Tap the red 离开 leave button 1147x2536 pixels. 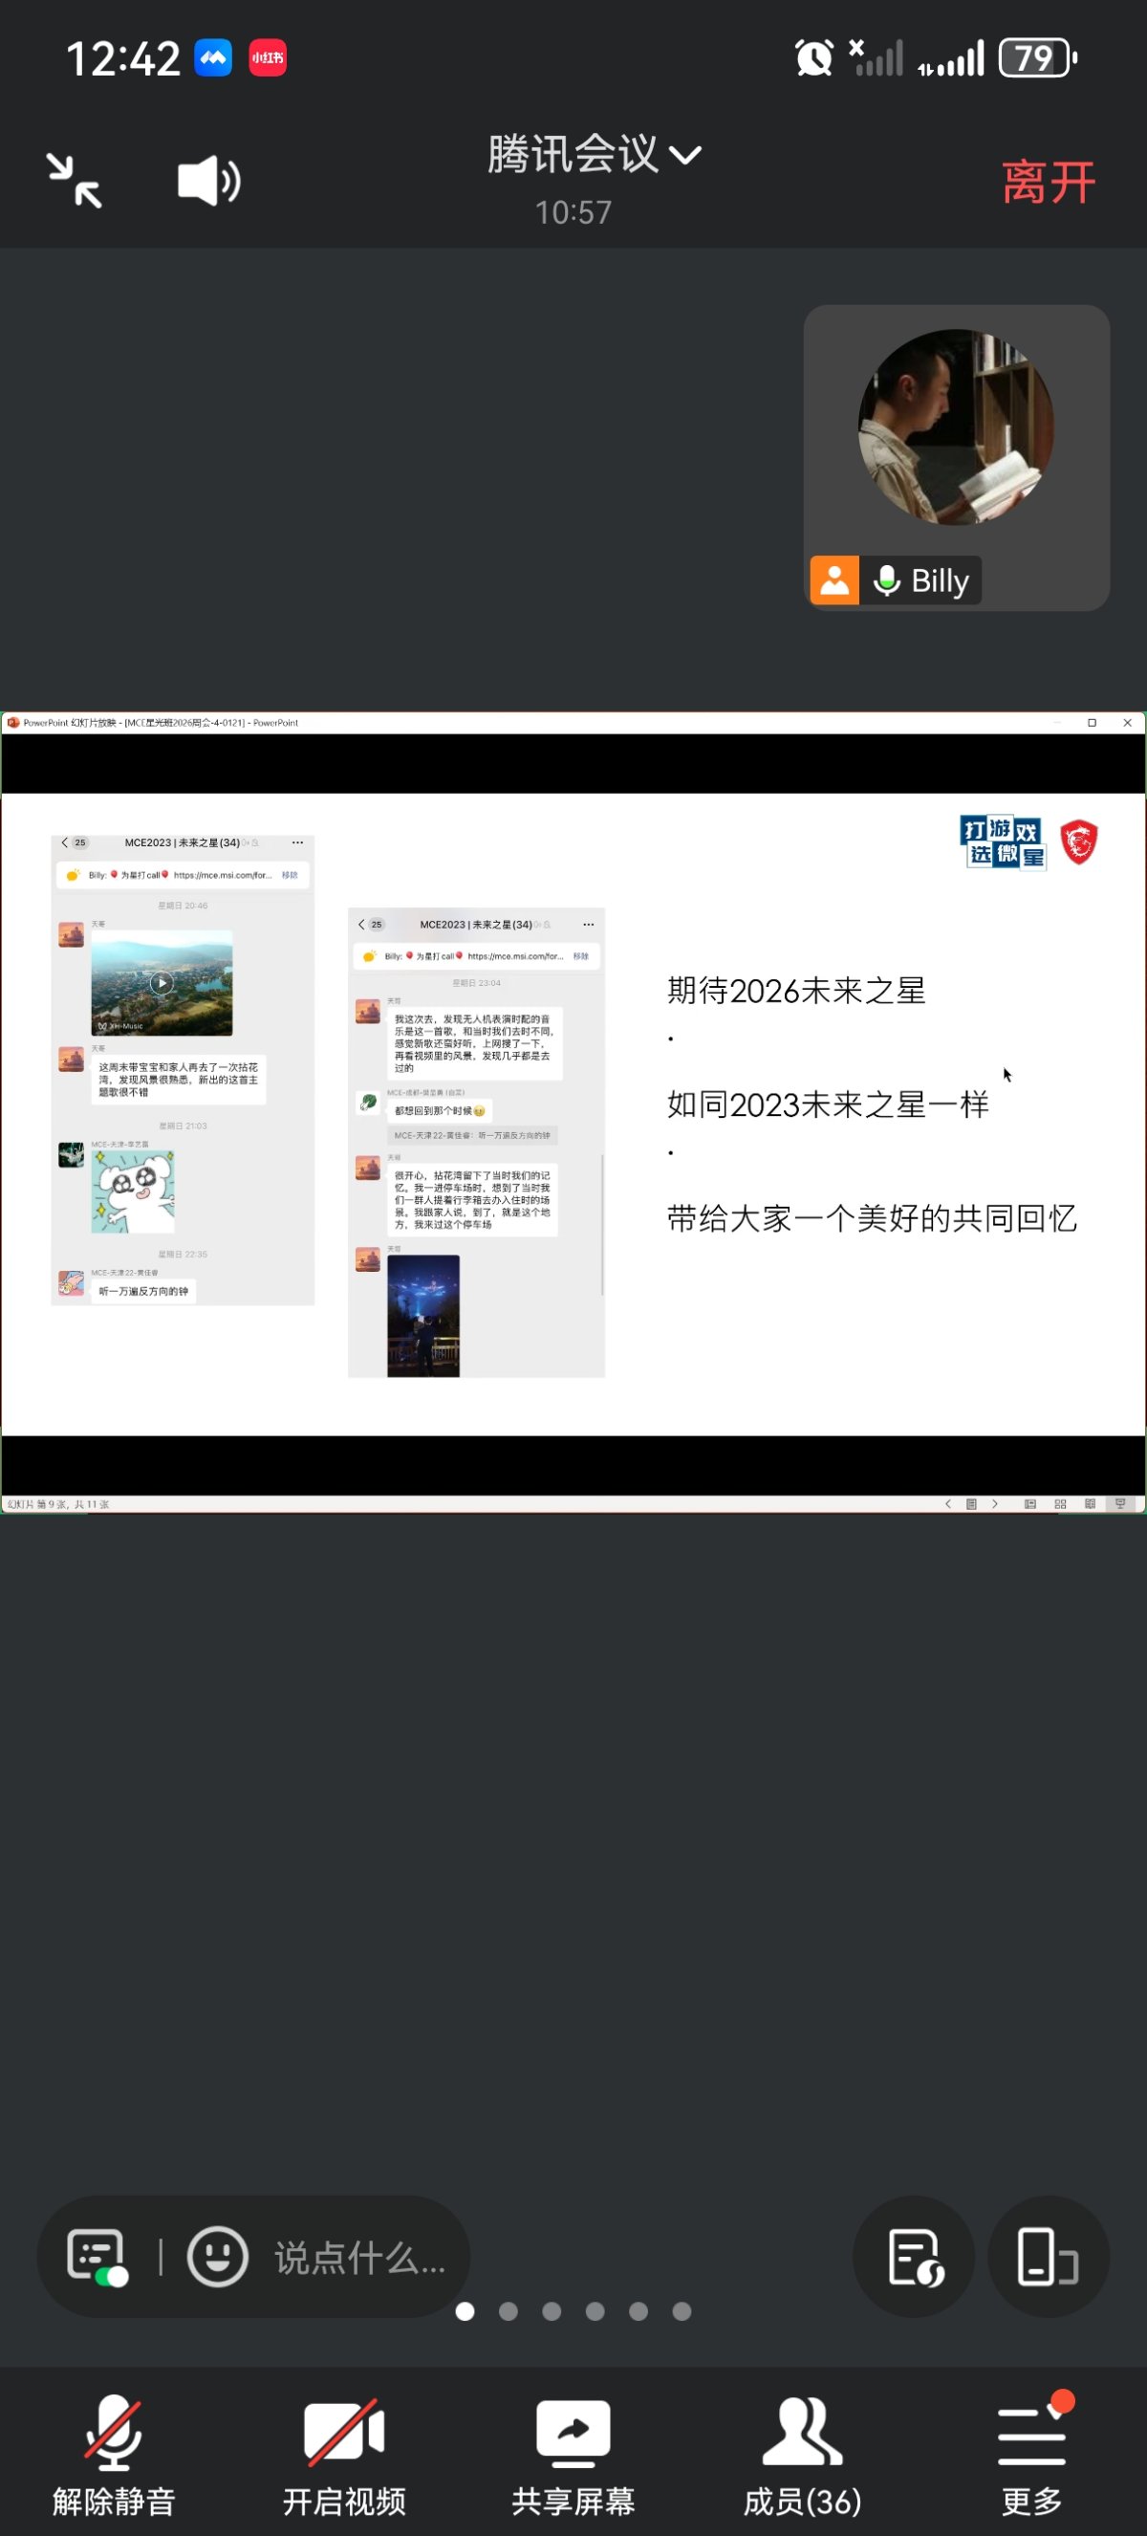(1048, 182)
